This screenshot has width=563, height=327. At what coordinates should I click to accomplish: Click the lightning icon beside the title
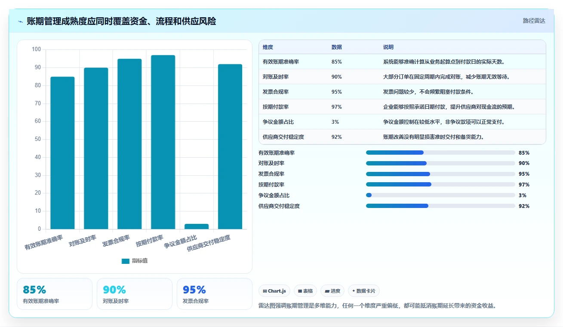[21, 21]
